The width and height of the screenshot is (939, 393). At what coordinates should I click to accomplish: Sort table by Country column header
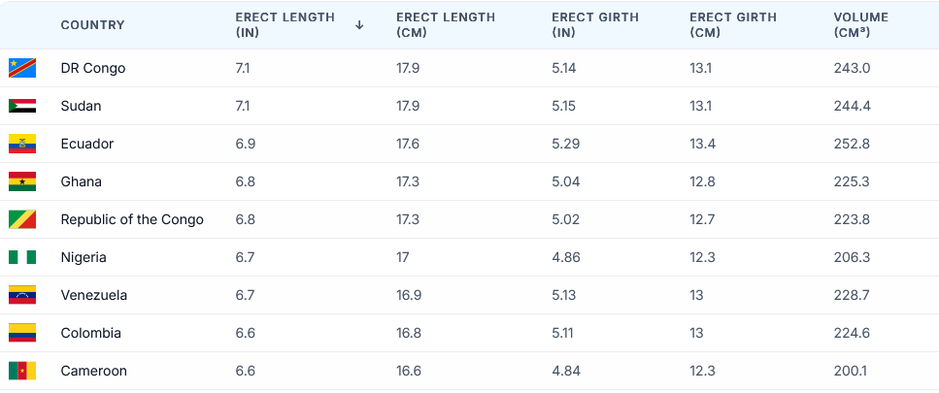click(92, 25)
